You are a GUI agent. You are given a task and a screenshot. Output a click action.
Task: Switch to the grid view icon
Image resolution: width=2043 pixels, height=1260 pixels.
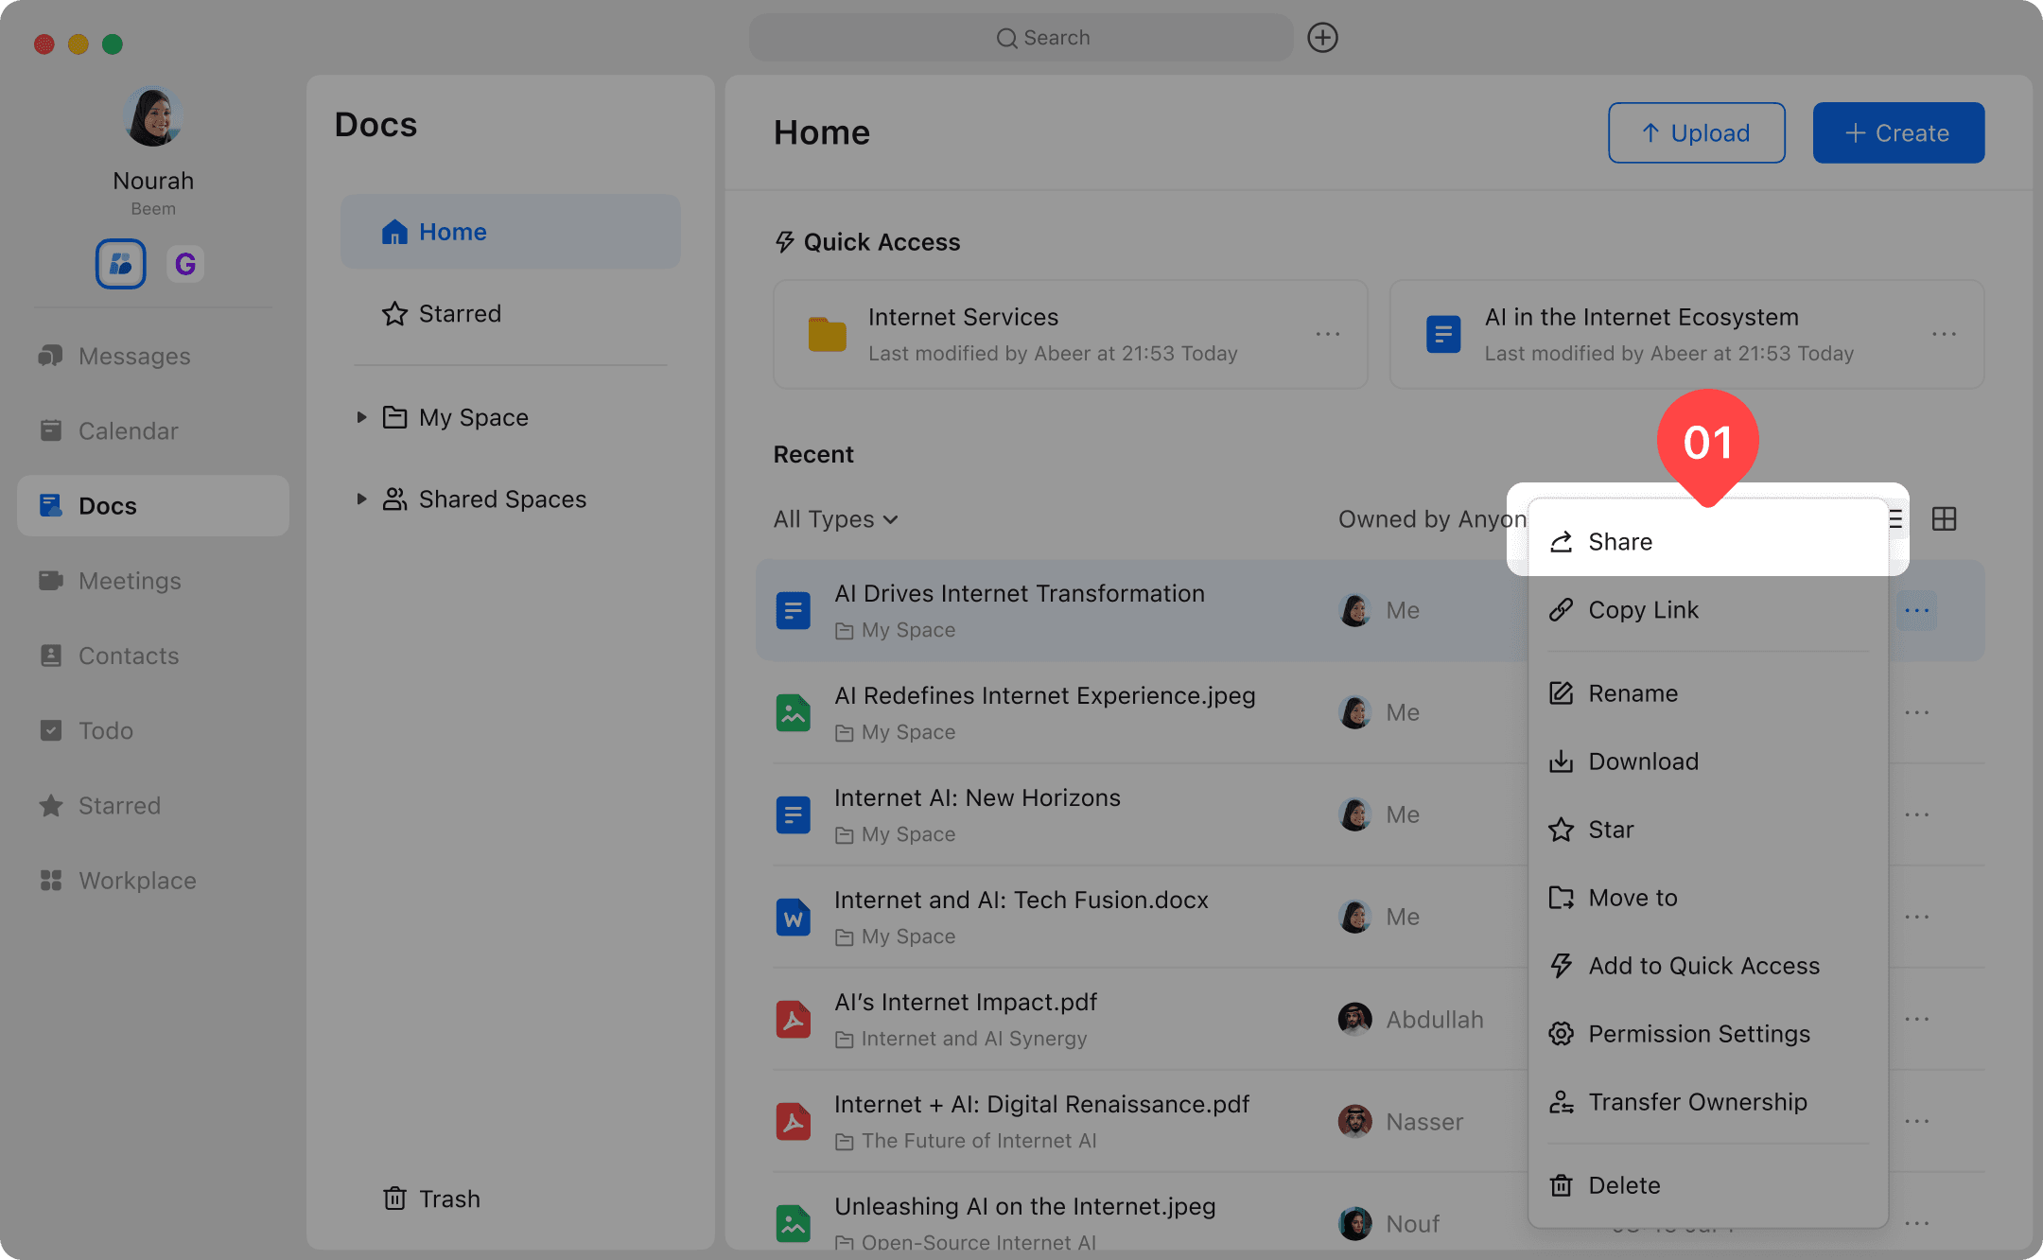pyautogui.click(x=1944, y=519)
